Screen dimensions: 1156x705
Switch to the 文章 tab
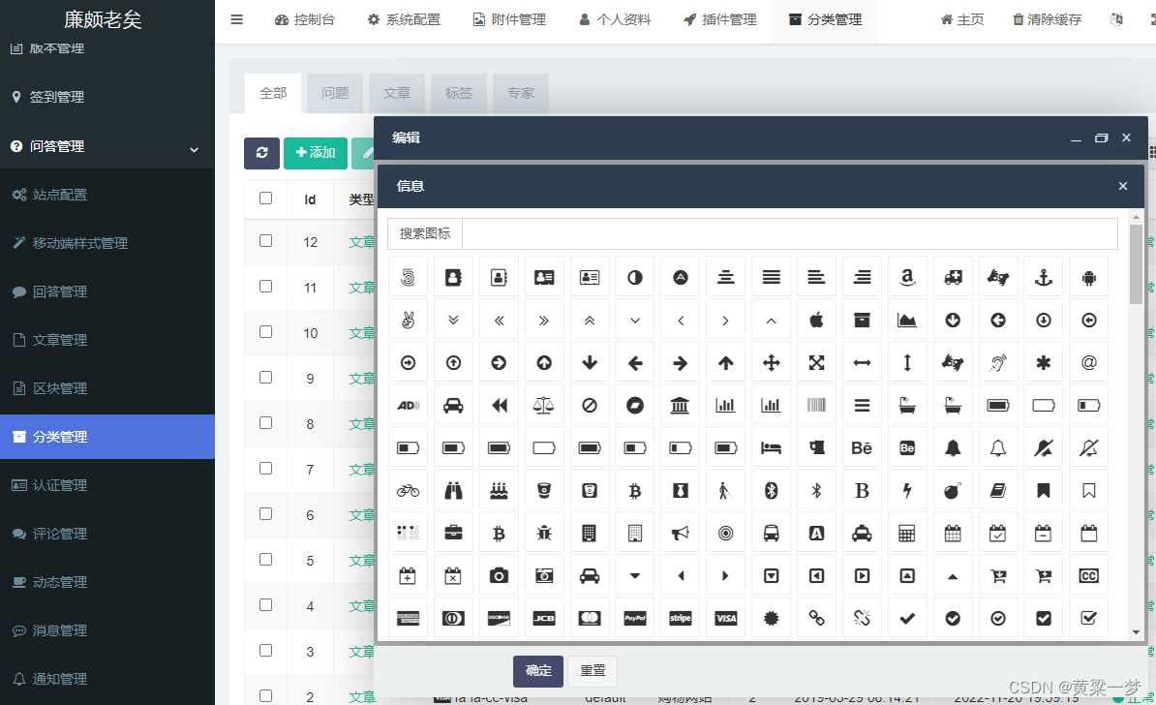(396, 93)
